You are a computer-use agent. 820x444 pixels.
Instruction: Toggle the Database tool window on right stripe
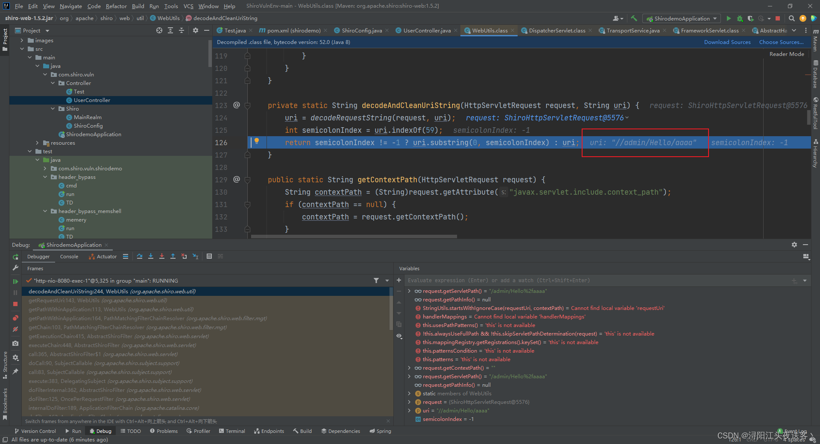(815, 74)
